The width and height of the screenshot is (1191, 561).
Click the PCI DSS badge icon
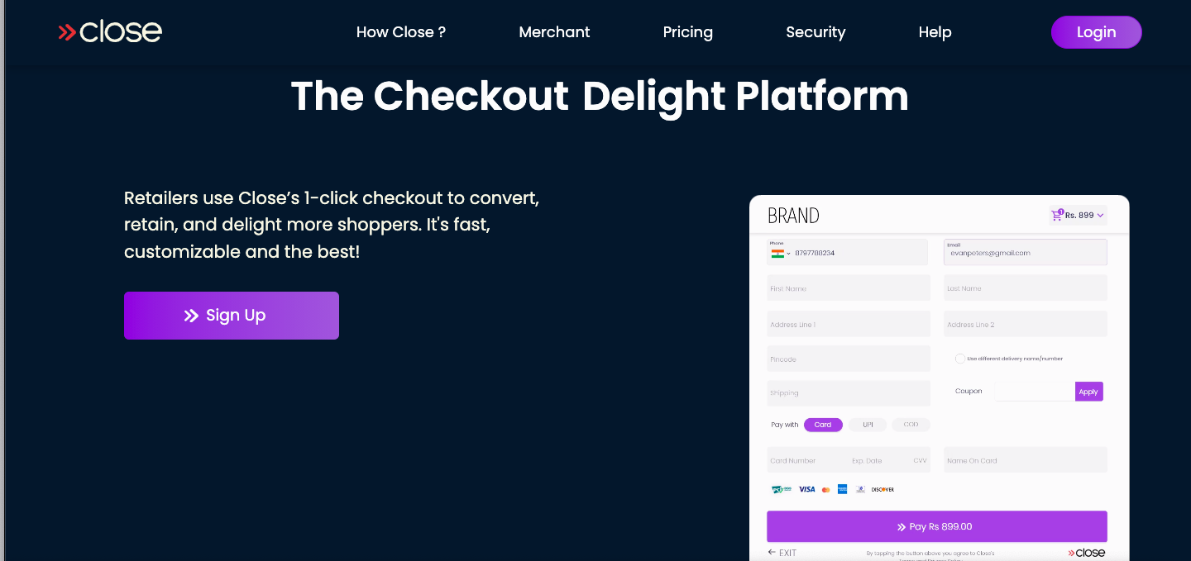[781, 489]
